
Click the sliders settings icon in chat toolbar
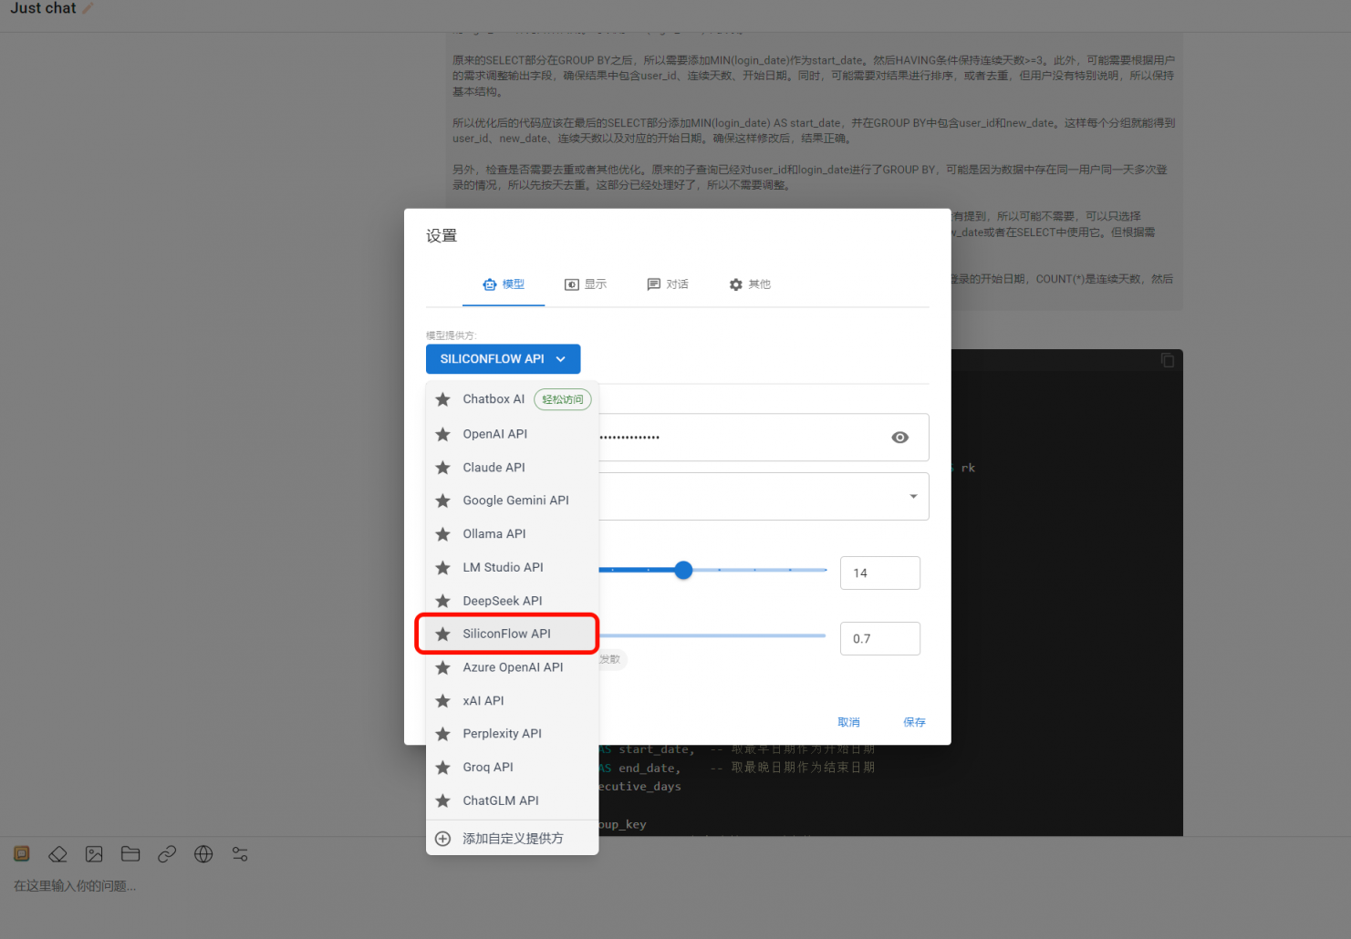[x=240, y=854]
